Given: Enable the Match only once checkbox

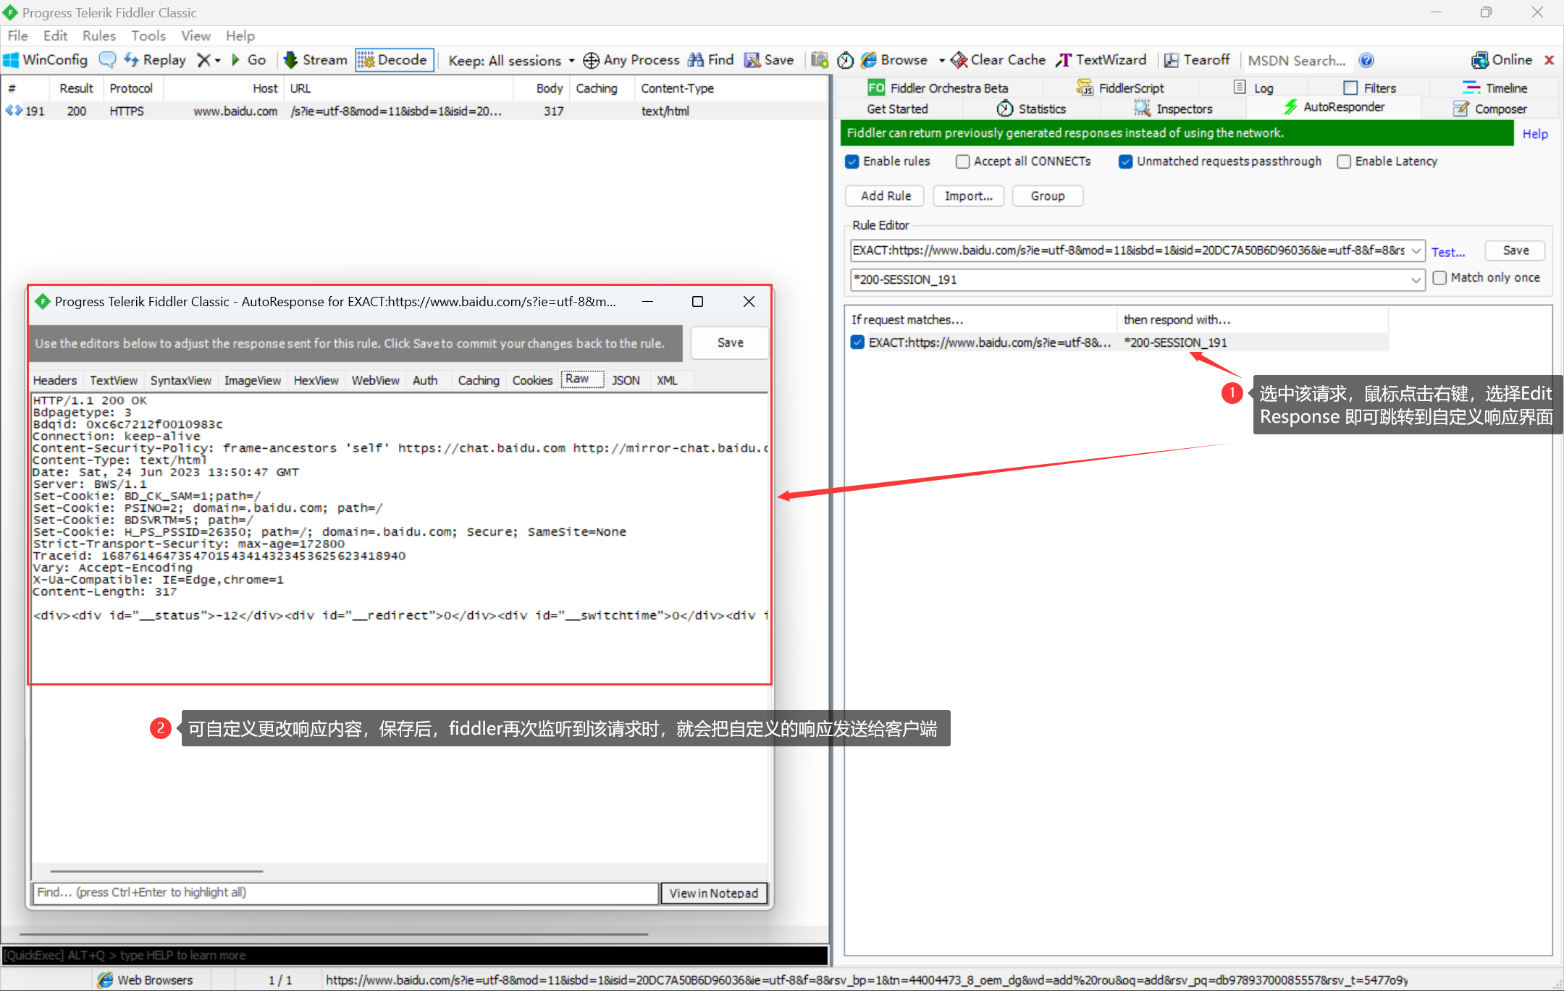Looking at the screenshot, I should pyautogui.click(x=1439, y=278).
